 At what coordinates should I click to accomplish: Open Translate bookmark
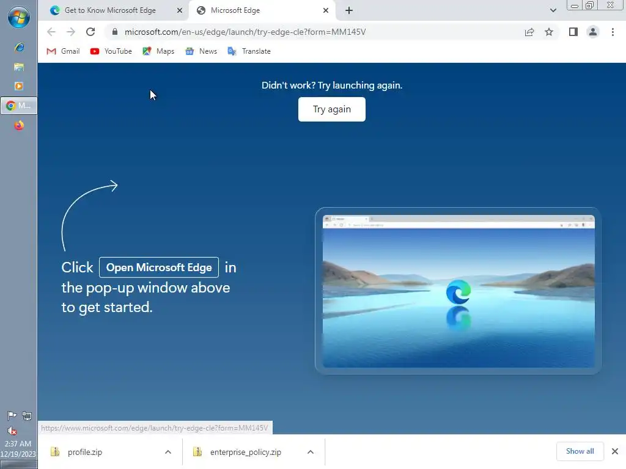[249, 51]
